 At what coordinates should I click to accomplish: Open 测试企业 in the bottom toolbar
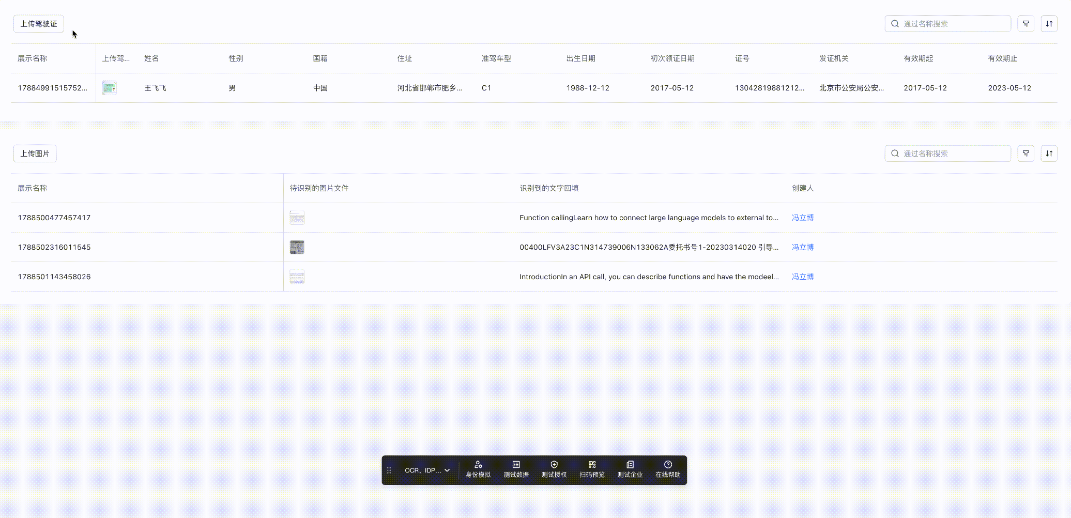pos(630,469)
